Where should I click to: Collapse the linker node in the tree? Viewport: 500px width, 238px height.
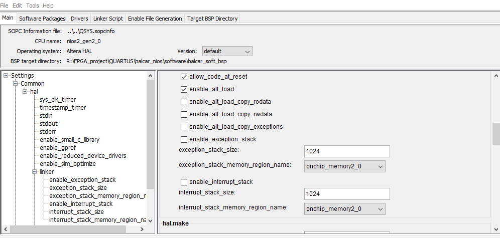[x=35, y=172]
